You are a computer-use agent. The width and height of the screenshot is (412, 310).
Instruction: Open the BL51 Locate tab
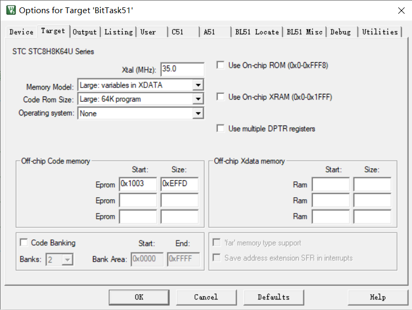tap(257, 32)
